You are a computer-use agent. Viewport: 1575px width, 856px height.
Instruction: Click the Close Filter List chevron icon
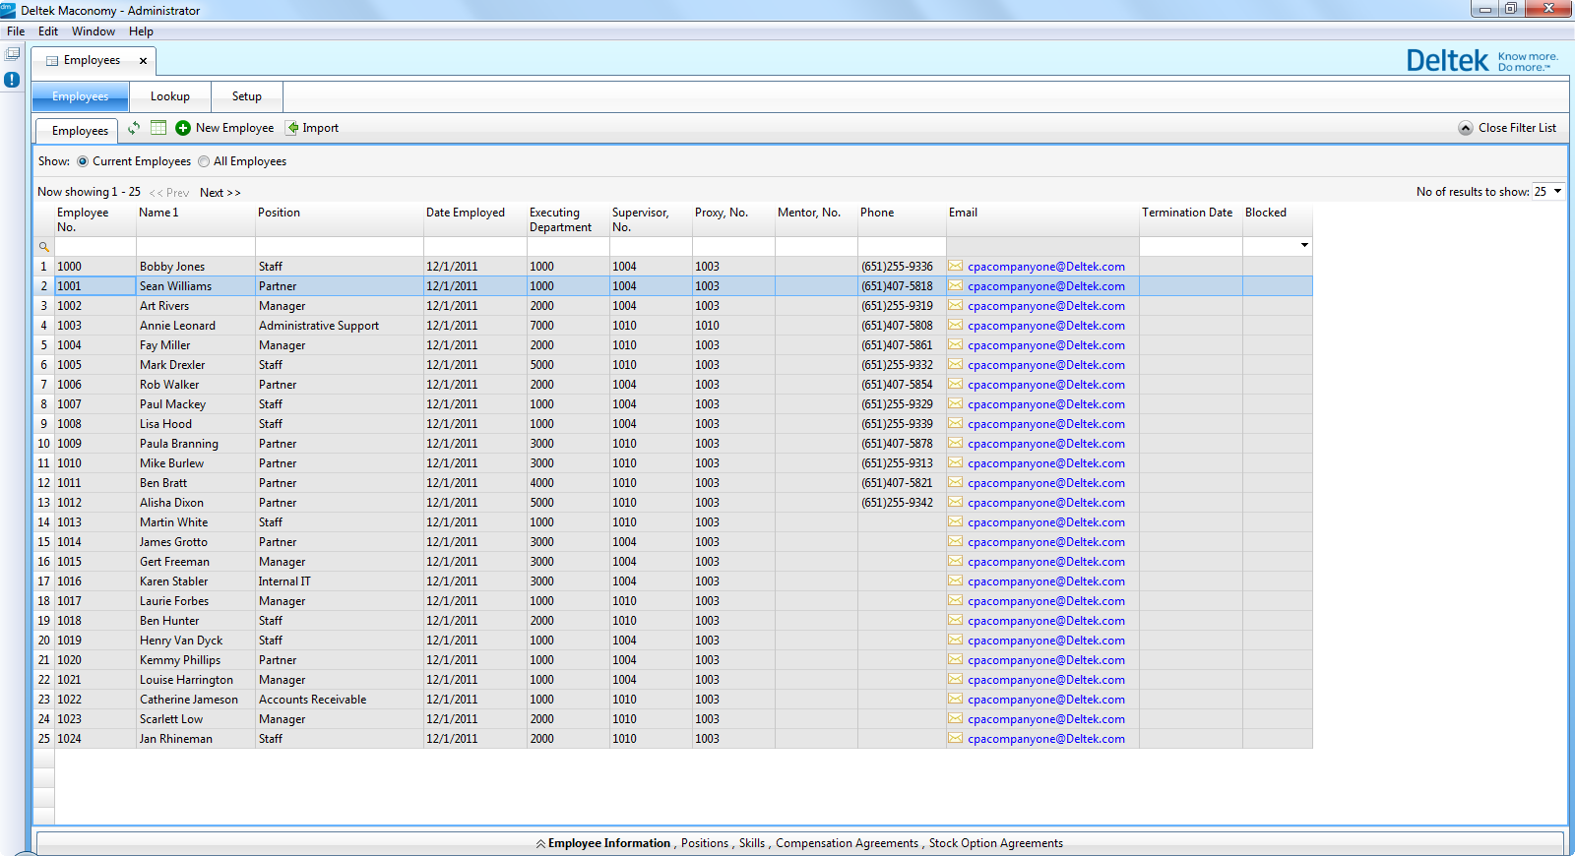[x=1466, y=128]
